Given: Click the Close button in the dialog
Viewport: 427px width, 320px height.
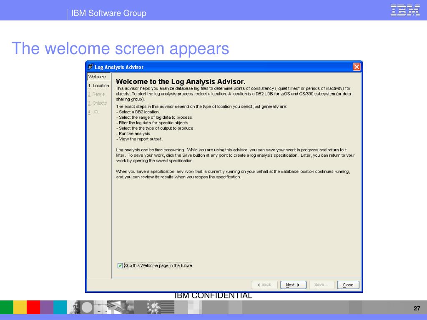Looking at the screenshot, I should click(348, 285).
